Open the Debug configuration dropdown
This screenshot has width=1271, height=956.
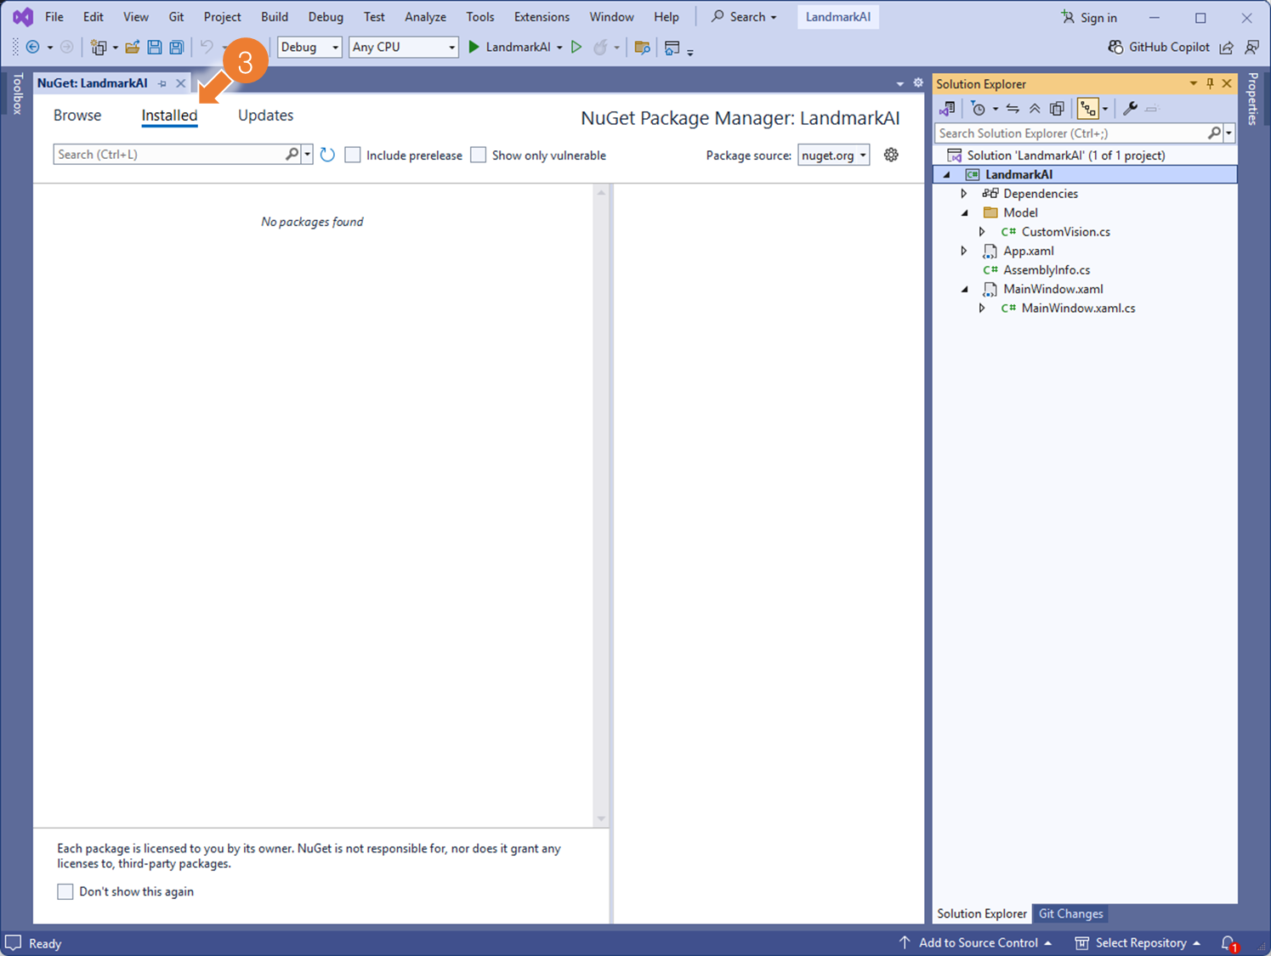(309, 48)
